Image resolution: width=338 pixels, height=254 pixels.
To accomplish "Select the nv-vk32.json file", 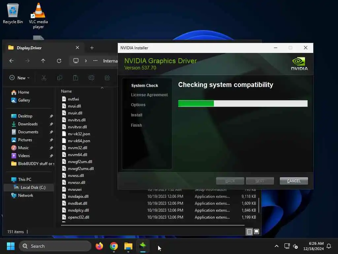I will [x=79, y=134].
